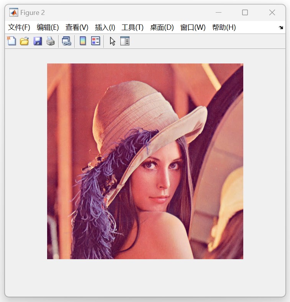The height and width of the screenshot is (302, 290).
Task: Print the figure with the printer icon
Action: [x=51, y=41]
